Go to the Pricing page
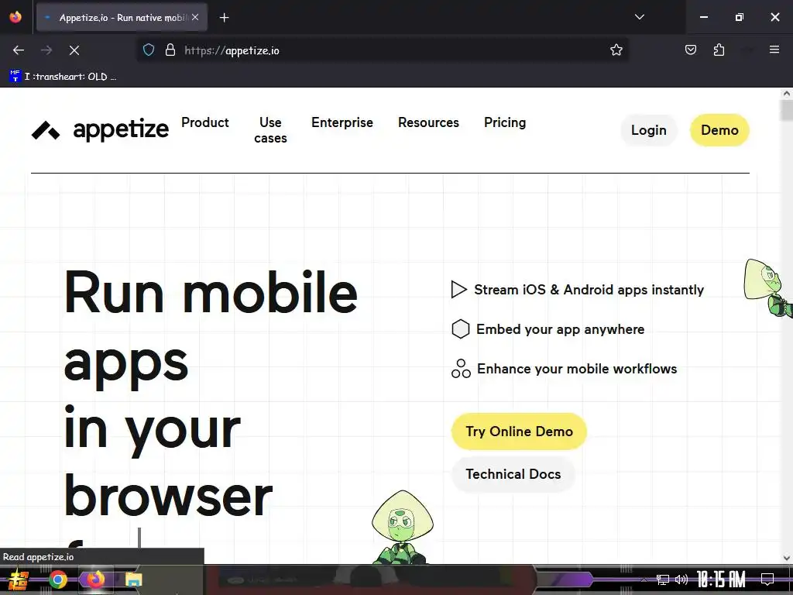The image size is (793, 595). [505, 122]
